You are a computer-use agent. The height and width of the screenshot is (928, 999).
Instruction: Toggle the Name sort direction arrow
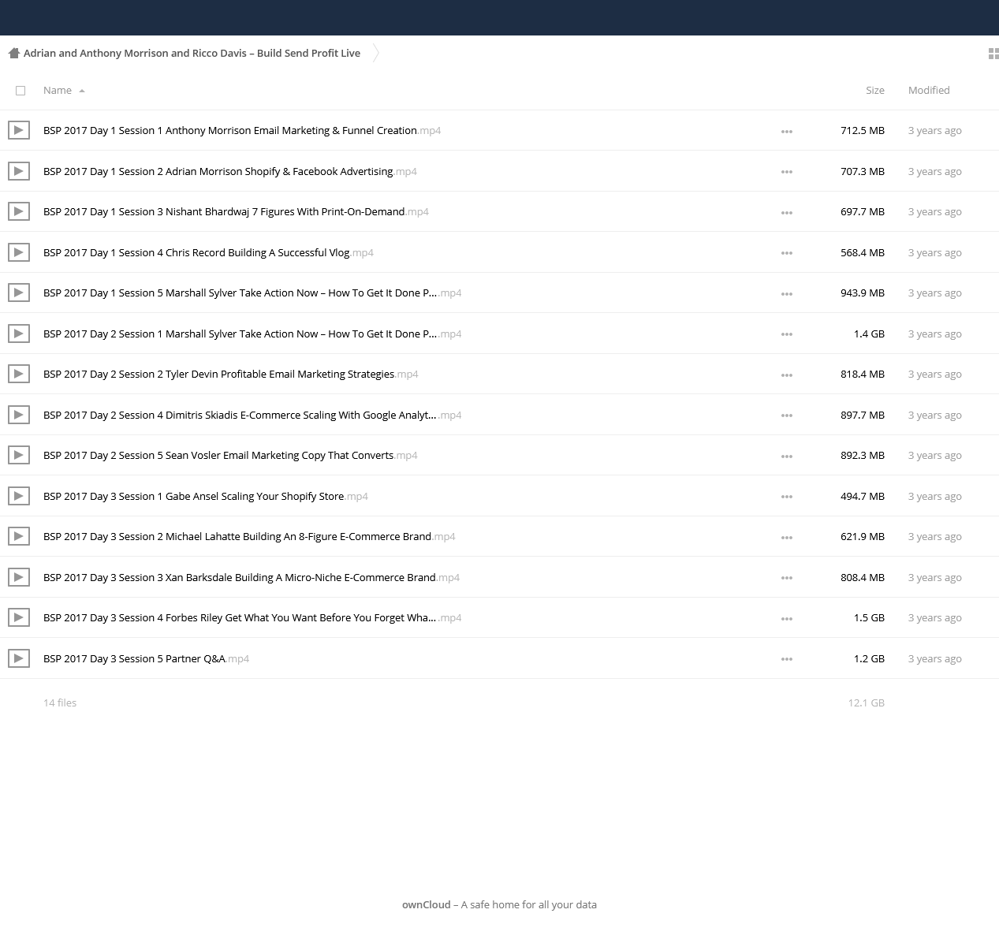pyautogui.click(x=82, y=91)
